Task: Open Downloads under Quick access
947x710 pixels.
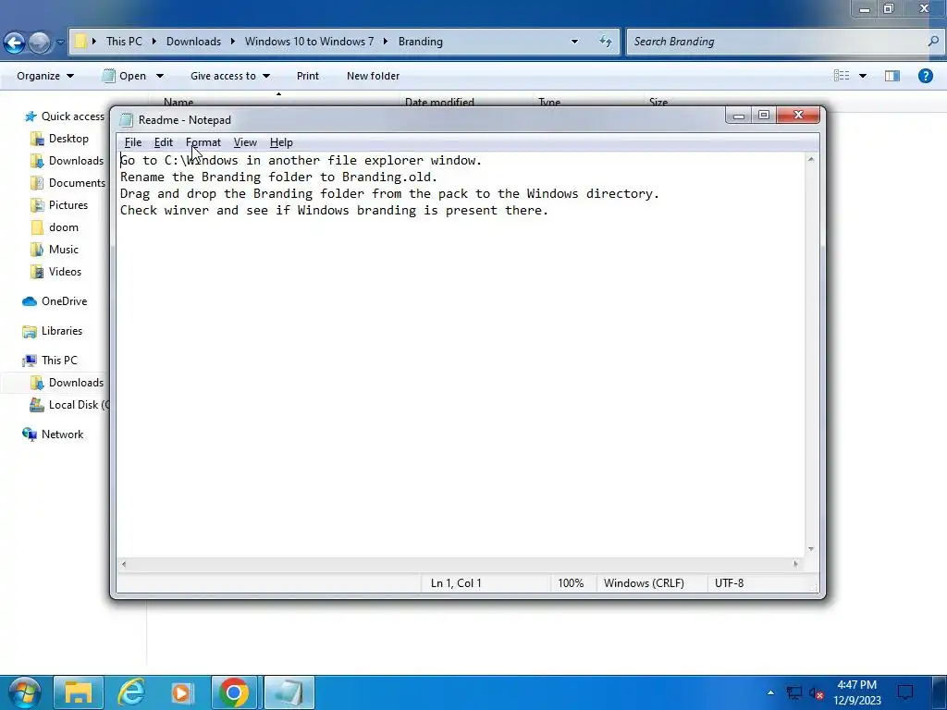Action: pyautogui.click(x=68, y=161)
